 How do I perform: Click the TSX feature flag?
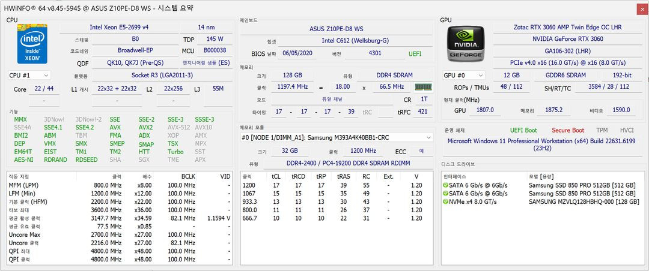[x=173, y=143]
